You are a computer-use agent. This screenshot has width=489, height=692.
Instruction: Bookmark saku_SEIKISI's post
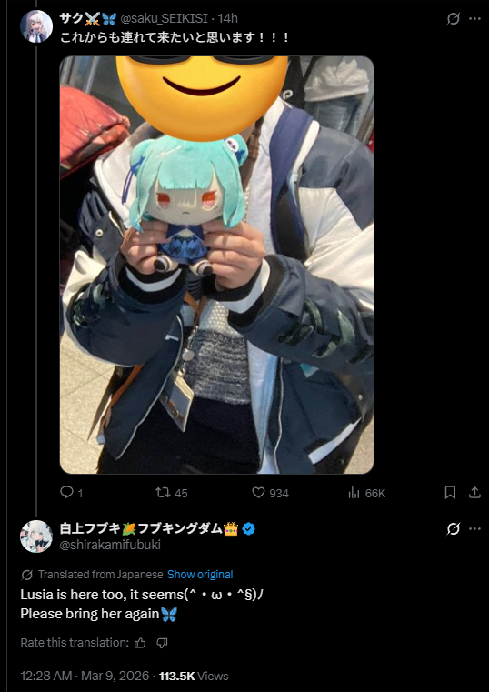coord(450,493)
